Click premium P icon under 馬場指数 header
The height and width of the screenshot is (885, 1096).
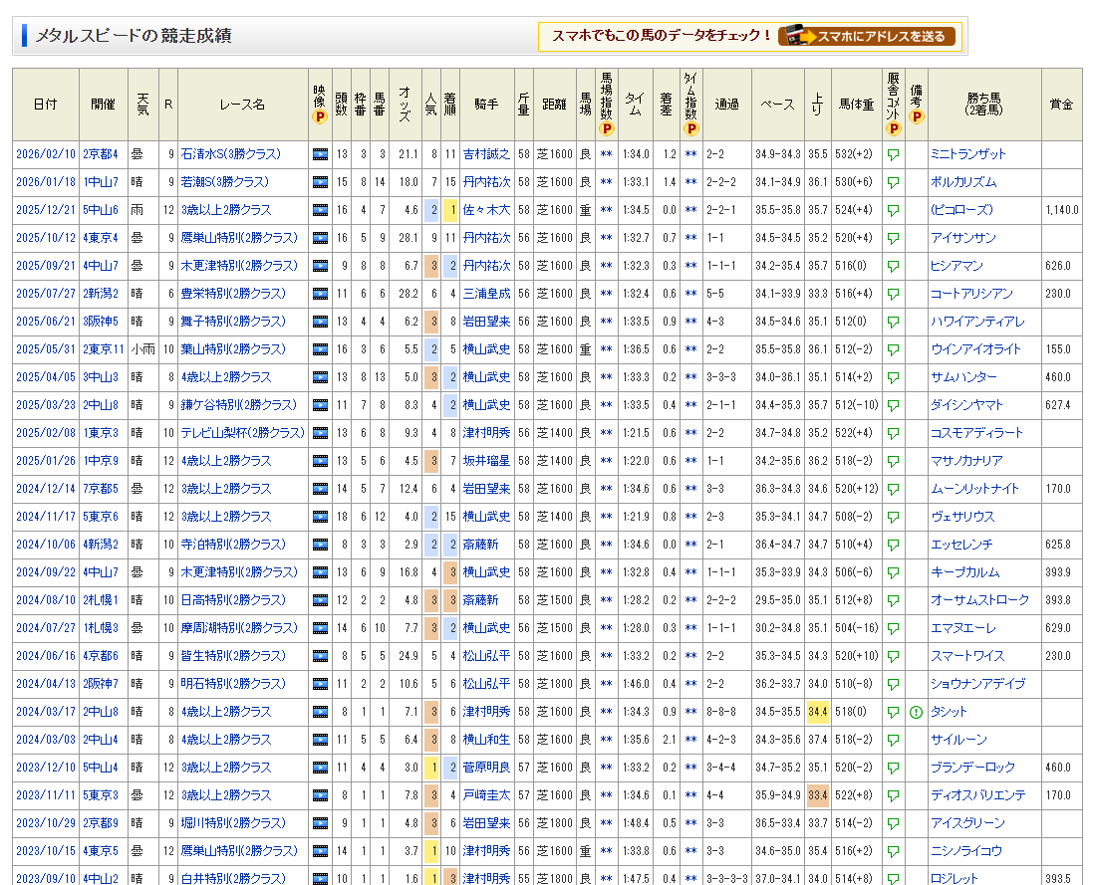(x=606, y=127)
